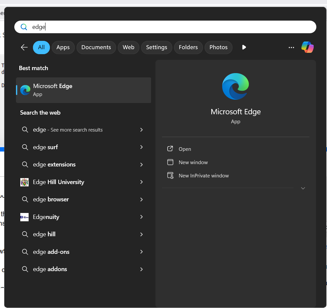Click the back arrow button
The height and width of the screenshot is (308, 327).
pos(24,47)
